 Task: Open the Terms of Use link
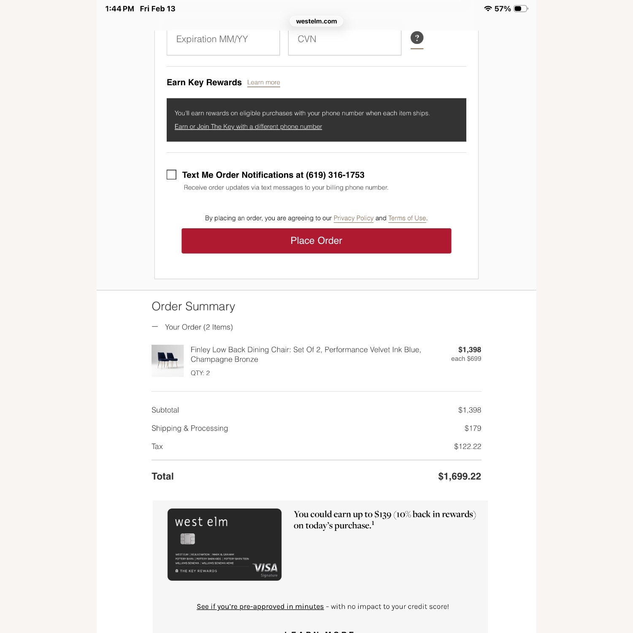pos(407,218)
